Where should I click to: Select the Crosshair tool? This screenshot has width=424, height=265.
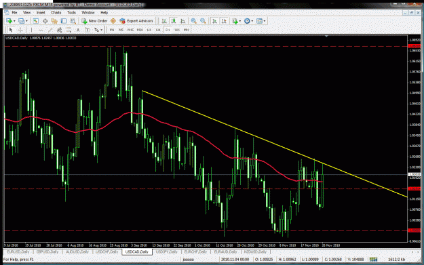[x=20, y=30]
